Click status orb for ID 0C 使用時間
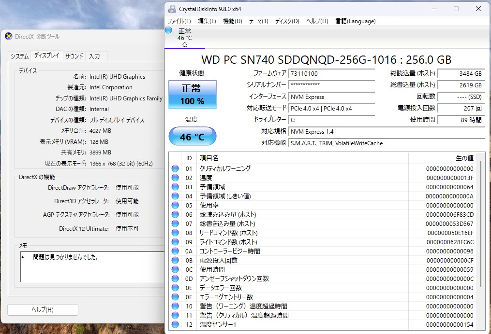Image resolution: width=491 pixels, height=334 pixels. [x=175, y=269]
